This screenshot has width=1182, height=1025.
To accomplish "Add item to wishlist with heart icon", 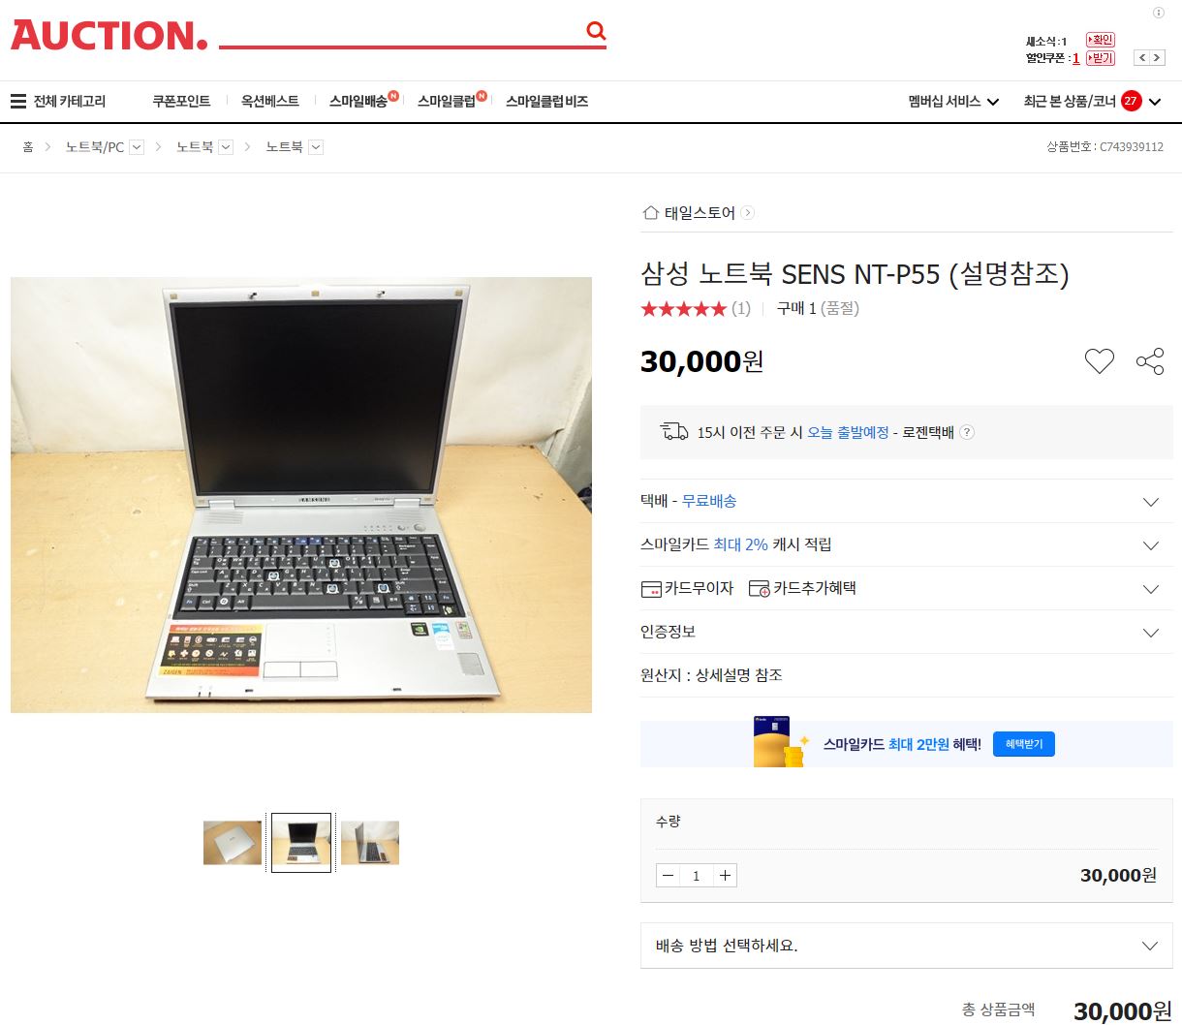I will pos(1099,361).
